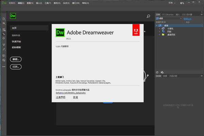Select 主页 on the start screen
This screenshot has height=136, width=204.
pyautogui.click(x=29, y=28)
